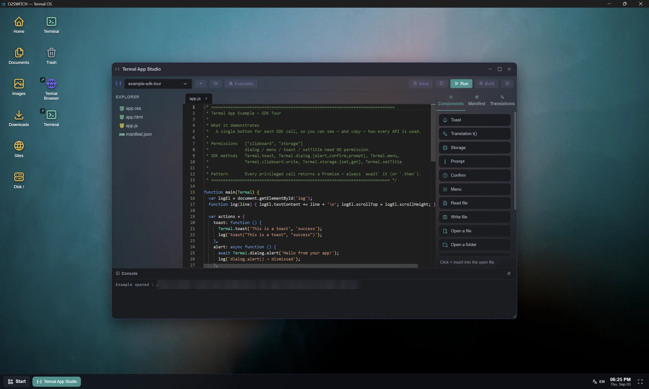Viewport: 649px width, 389px height.
Task: Open the Examples list
Action: pyautogui.click(x=241, y=83)
